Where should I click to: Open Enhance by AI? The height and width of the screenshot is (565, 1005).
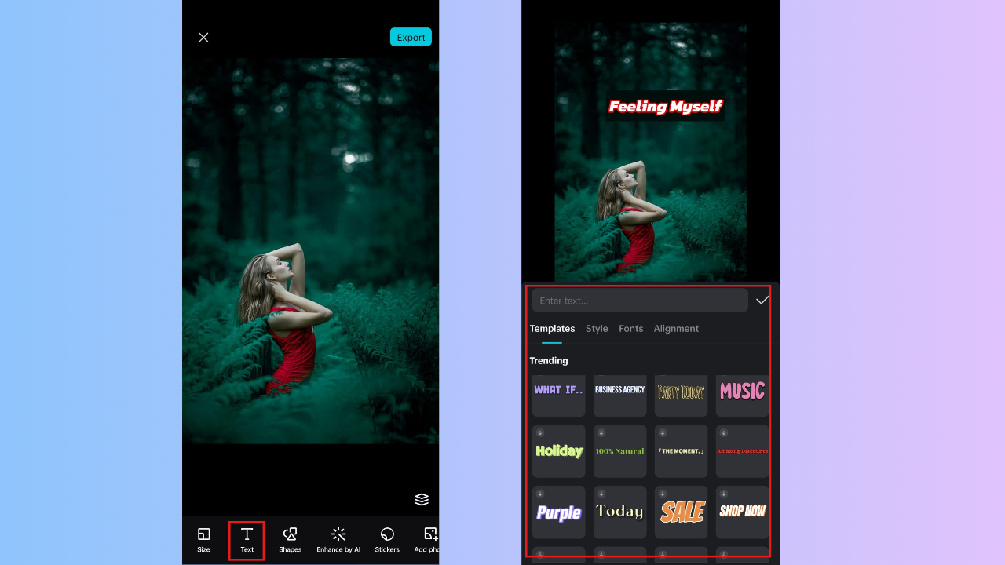coord(338,540)
